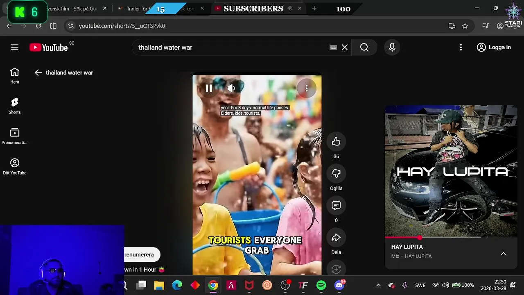The image size is (524, 295).
Task: Open Shorts in the sidebar
Action: pos(15,106)
